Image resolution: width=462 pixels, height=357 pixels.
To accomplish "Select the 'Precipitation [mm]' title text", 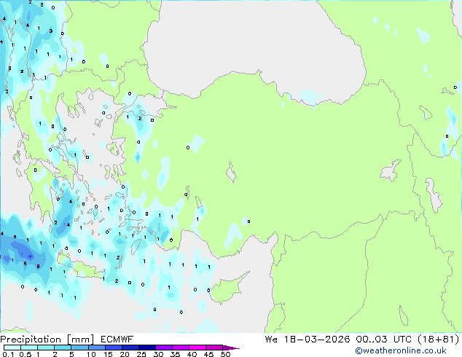I will [47, 340].
